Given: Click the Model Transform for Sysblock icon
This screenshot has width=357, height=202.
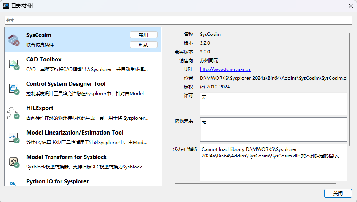Looking at the screenshot, I should click(x=14, y=162).
